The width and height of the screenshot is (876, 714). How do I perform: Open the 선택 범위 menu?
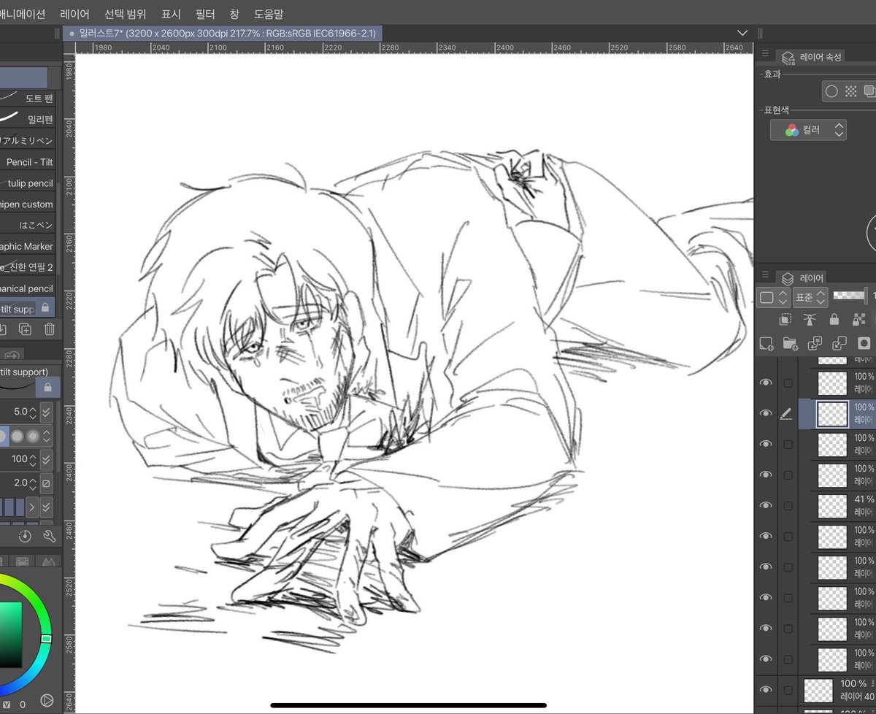pyautogui.click(x=125, y=14)
